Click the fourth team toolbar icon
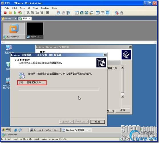159x143 pixels. [42, 13]
